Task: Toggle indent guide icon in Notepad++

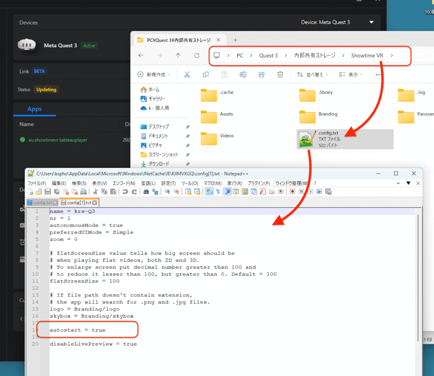Action: [227, 192]
